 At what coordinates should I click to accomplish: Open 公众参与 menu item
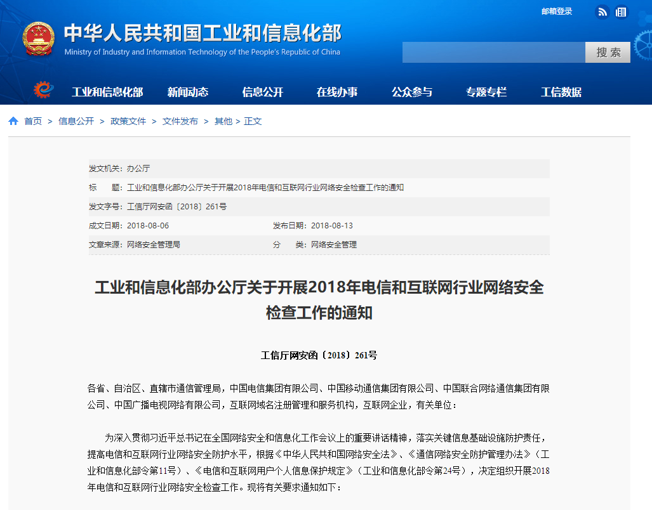412,92
